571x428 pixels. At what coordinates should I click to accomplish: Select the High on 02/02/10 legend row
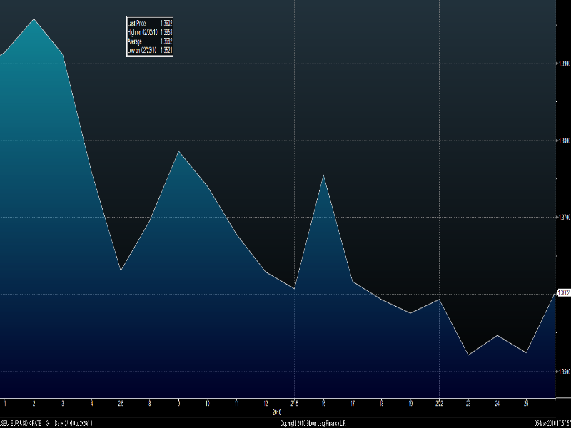tap(150, 32)
